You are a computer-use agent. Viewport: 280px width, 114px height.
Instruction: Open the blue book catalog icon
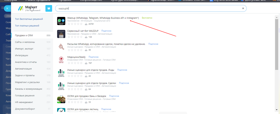[49, 8]
